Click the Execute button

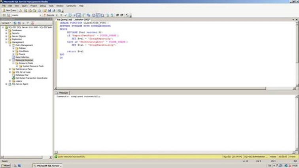click(x=49, y=15)
